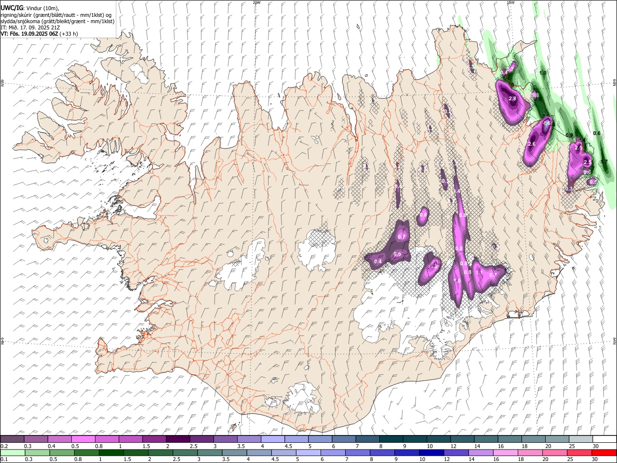Select the 'IT: Mið. 17. 09. 2025 21Z' line
This screenshot has width=617, height=463.
pos(31,27)
